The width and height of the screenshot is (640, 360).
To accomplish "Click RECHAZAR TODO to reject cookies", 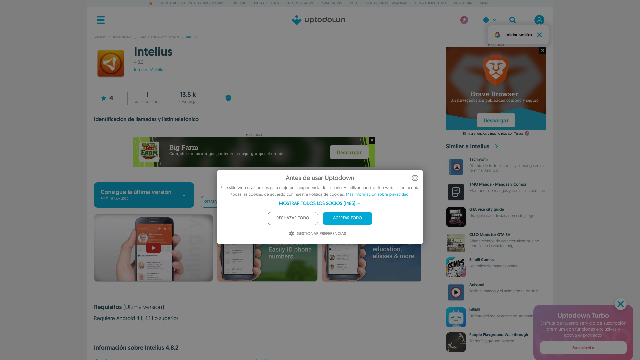I will pyautogui.click(x=292, y=218).
